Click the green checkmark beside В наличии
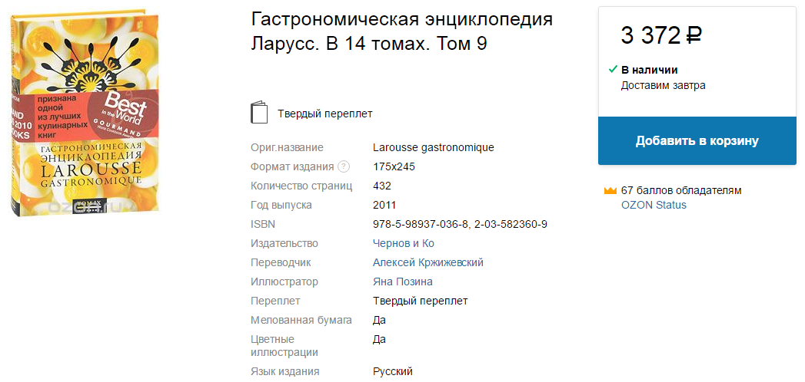This screenshot has width=805, height=382. [613, 70]
